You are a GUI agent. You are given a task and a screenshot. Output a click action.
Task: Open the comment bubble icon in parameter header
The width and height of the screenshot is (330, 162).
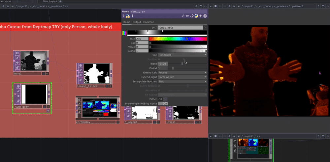pyautogui.click(x=187, y=16)
